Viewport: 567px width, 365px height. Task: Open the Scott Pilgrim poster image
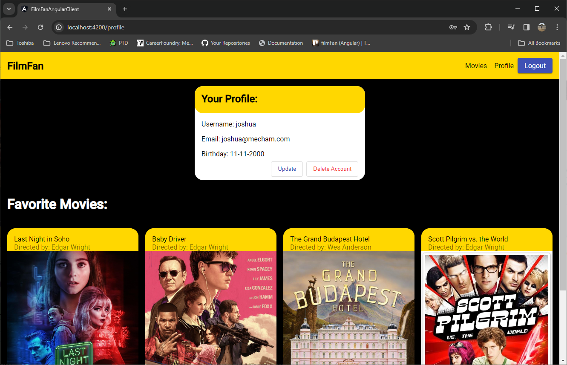tap(487, 308)
